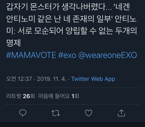Click the 2019. 11. 4. date text
145x127 pixels.
click(x=52, y=79)
